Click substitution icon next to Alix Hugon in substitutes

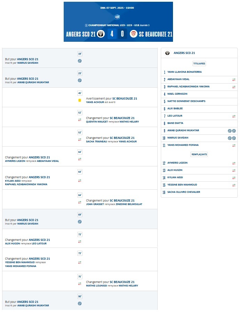[x=234, y=171]
